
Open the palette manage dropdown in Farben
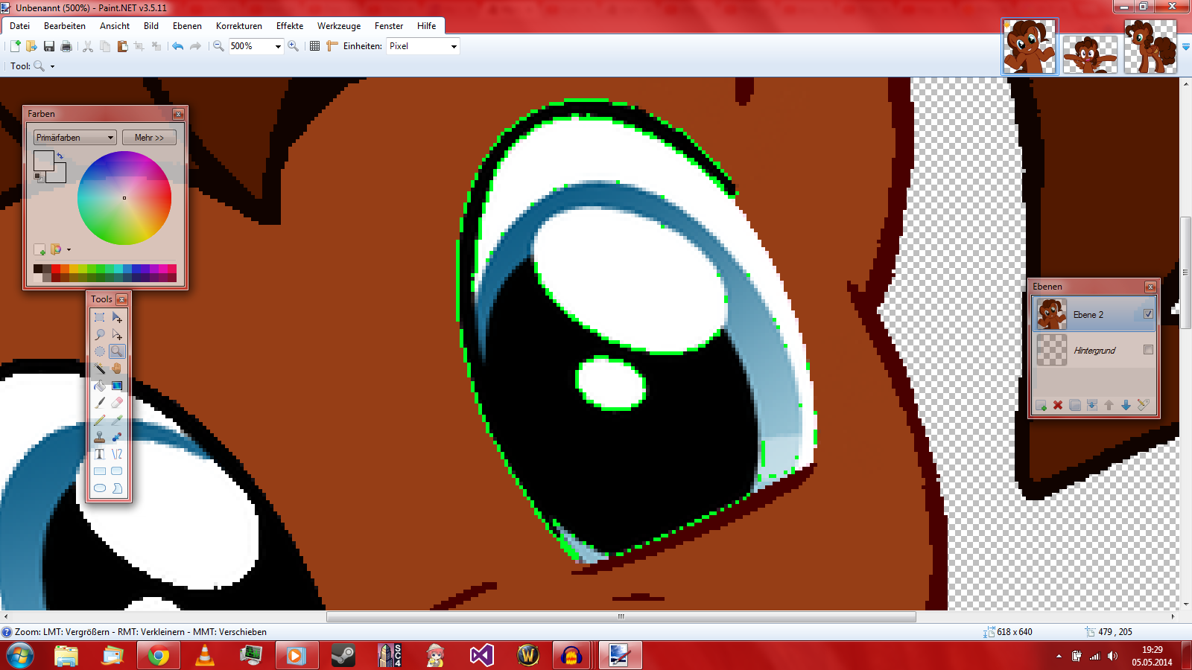tap(69, 250)
